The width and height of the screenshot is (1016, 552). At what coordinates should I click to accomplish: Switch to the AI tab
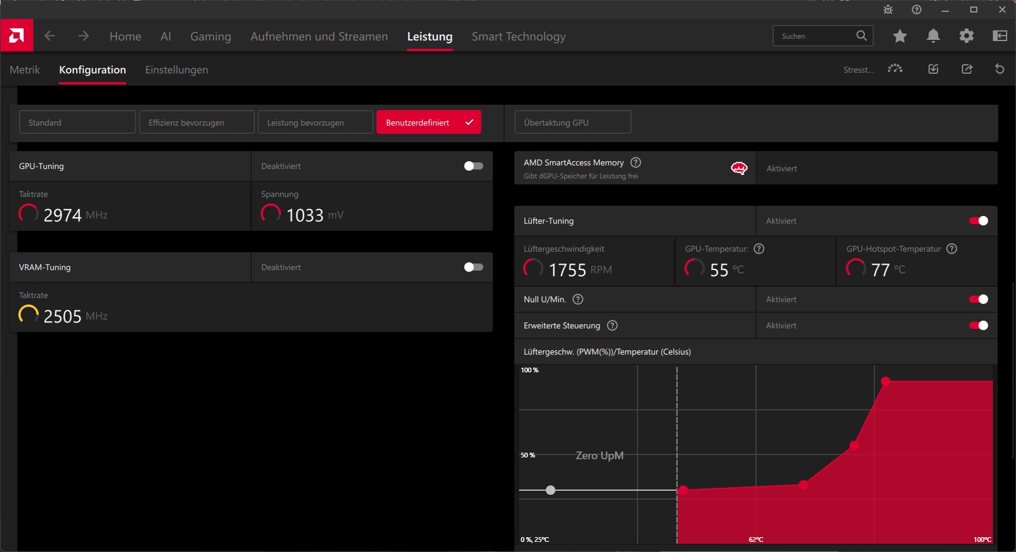(x=166, y=36)
